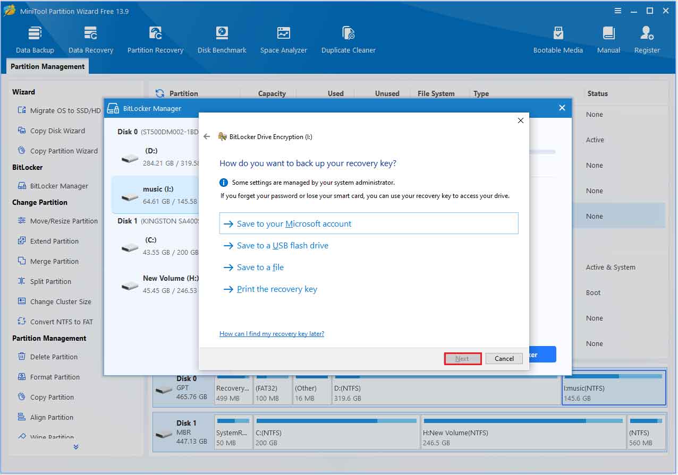The width and height of the screenshot is (678, 475).
Task: Close the BitLocker Drive Encryption dialog
Action: tap(521, 120)
